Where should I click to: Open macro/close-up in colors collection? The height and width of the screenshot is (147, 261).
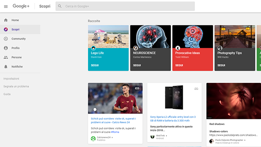pos(227,143)
